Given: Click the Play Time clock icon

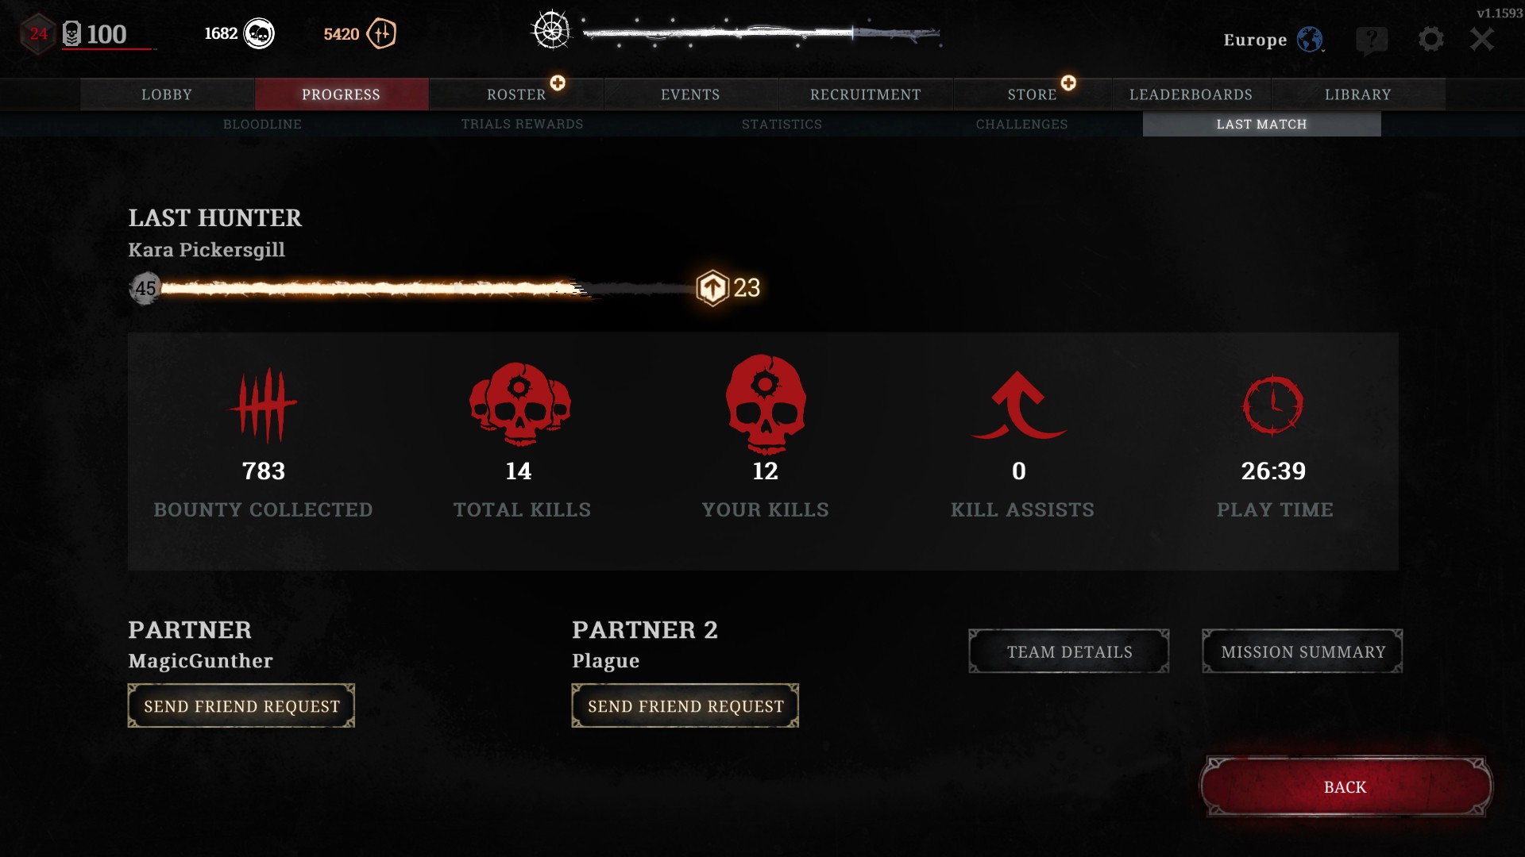Looking at the screenshot, I should pos(1273,404).
